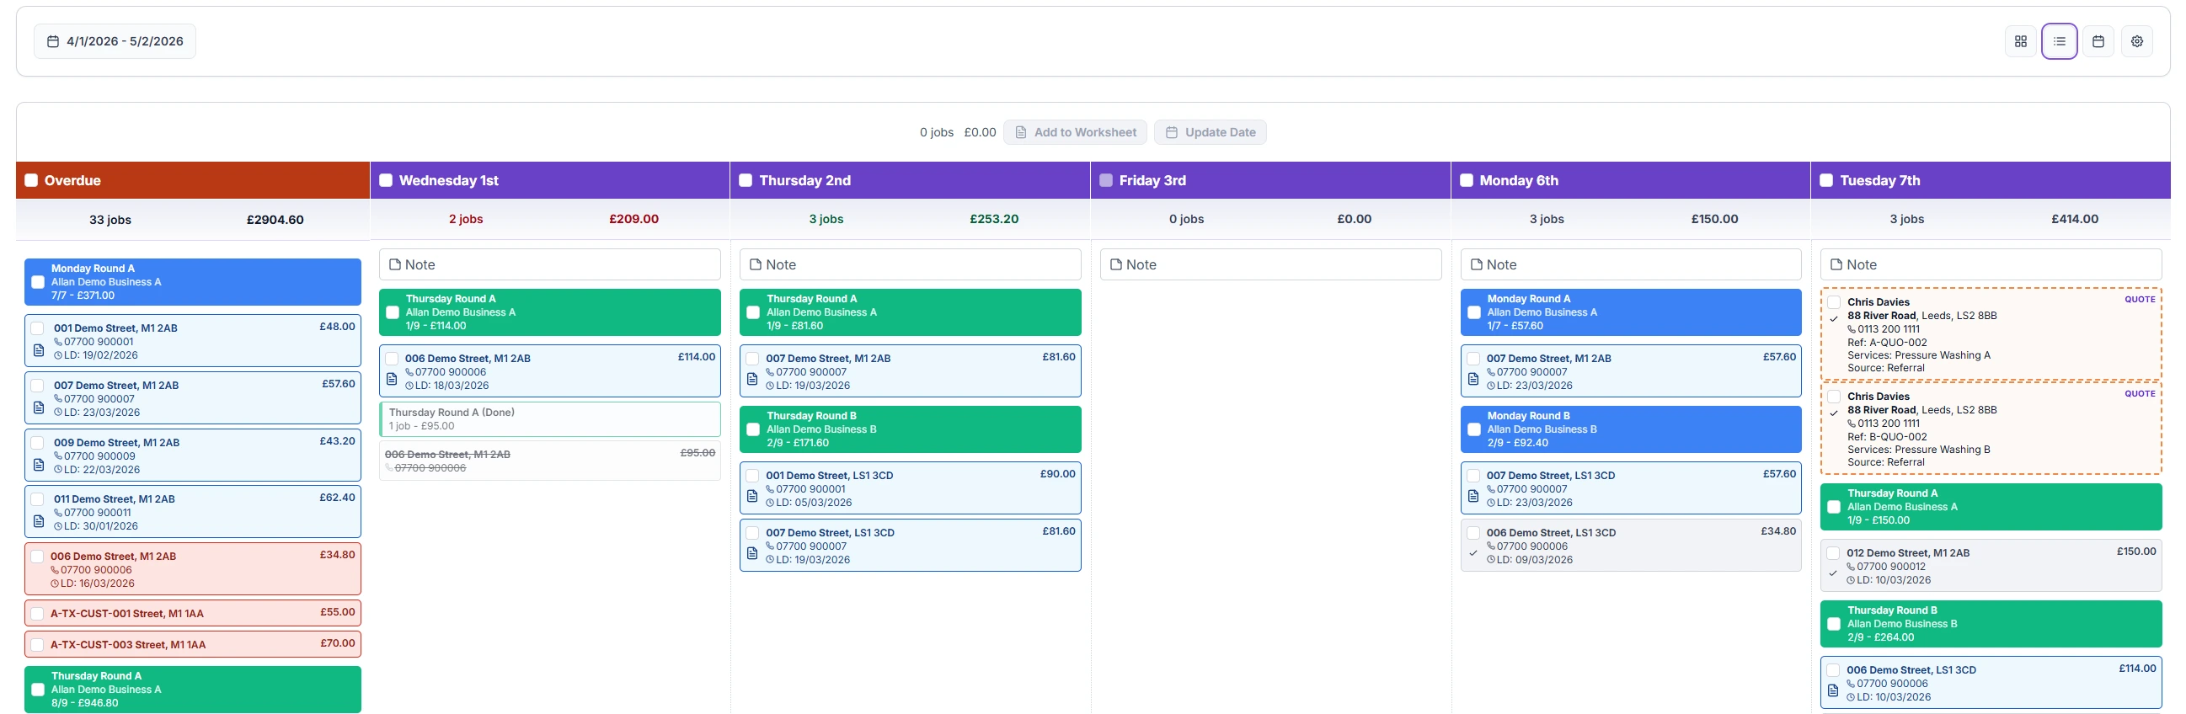2186x714 pixels.
Task: Open Thursday Round A (Done) summary card
Action: (x=550, y=419)
